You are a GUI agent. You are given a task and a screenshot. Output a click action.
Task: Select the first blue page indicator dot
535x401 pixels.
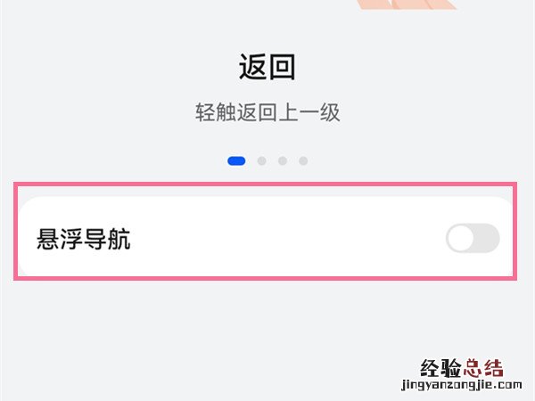(236, 161)
